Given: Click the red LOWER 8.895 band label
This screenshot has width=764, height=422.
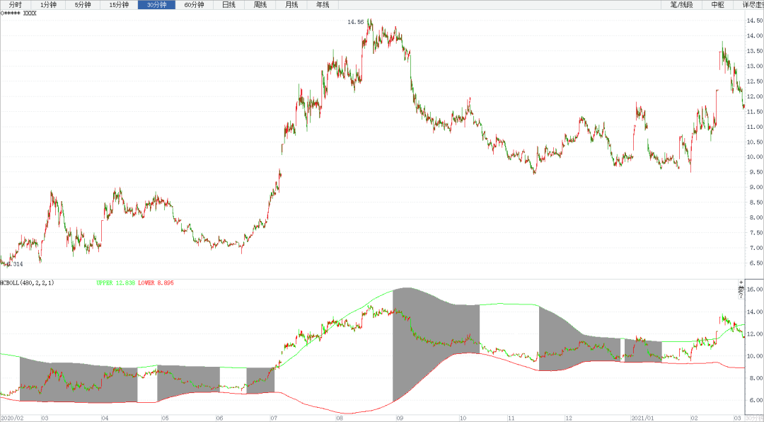Looking at the screenshot, I should (x=156, y=283).
